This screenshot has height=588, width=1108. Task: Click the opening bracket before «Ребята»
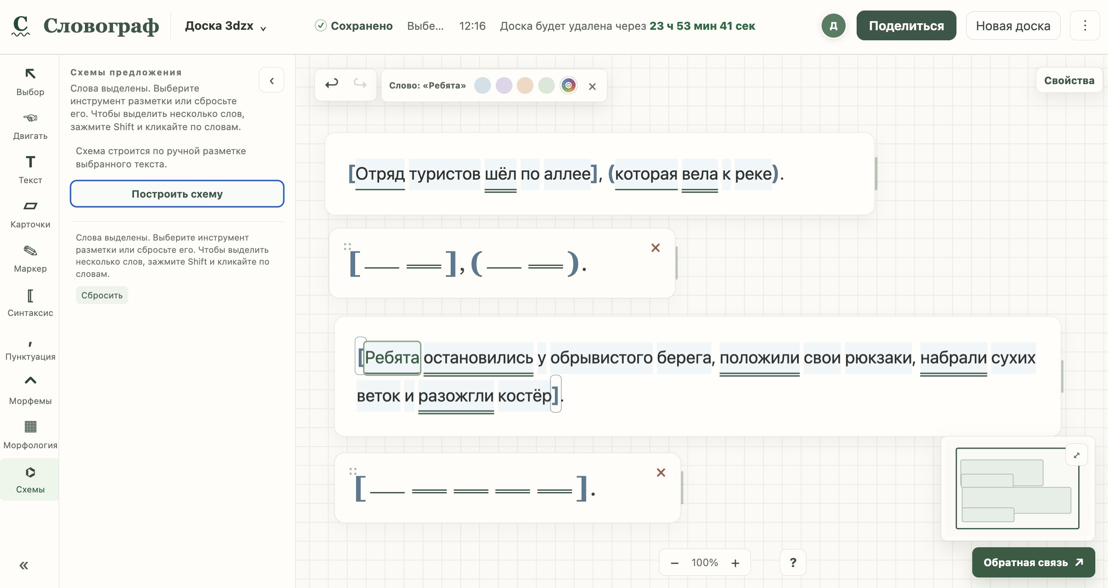[360, 356]
